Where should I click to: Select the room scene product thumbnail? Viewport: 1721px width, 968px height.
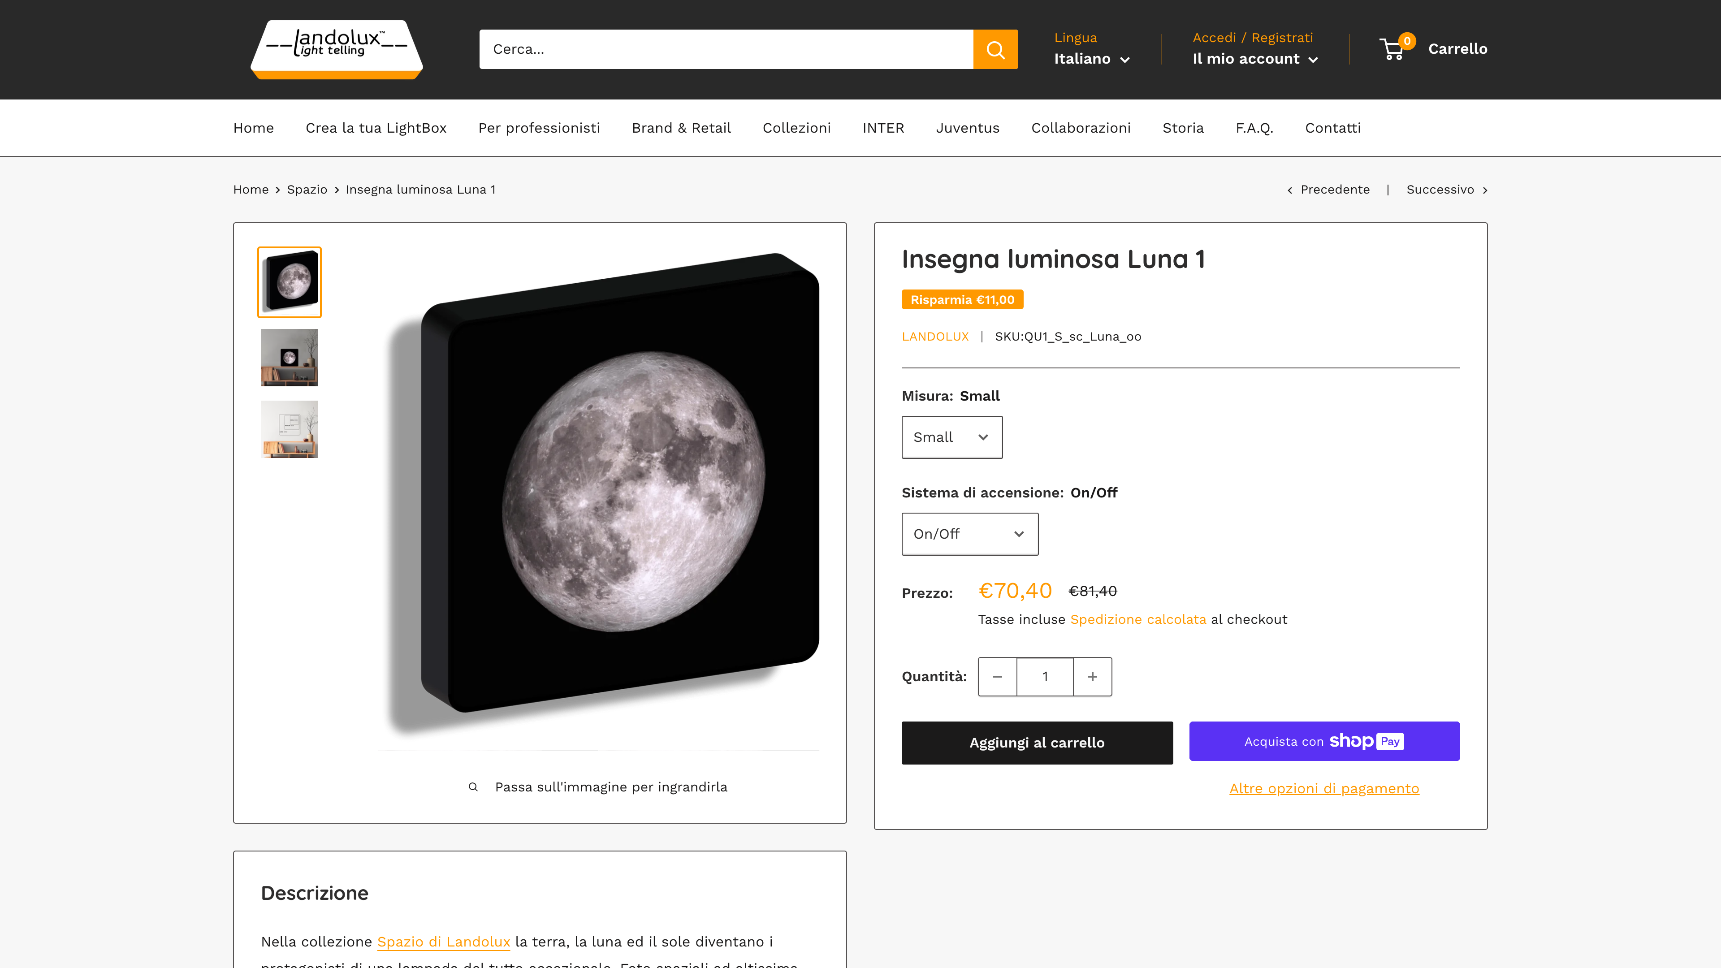coord(289,358)
